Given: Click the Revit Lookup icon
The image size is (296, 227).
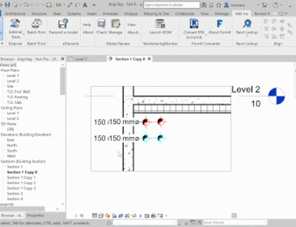Looking at the screenshot, I should [247, 24].
